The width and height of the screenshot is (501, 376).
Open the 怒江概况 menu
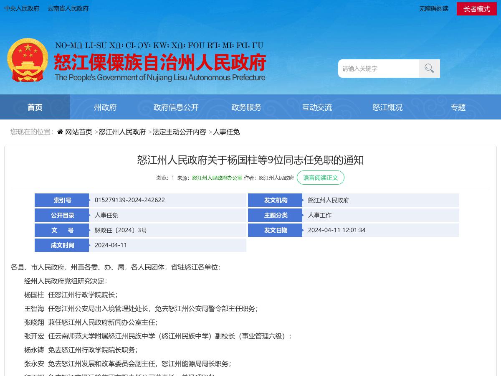click(387, 107)
